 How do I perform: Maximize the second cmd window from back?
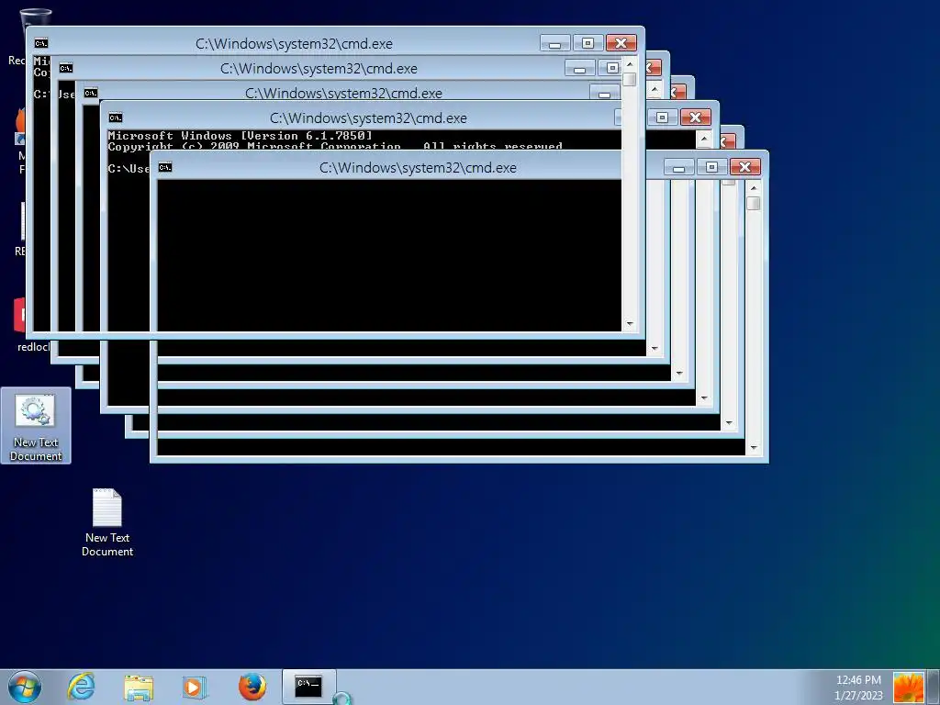coord(611,68)
